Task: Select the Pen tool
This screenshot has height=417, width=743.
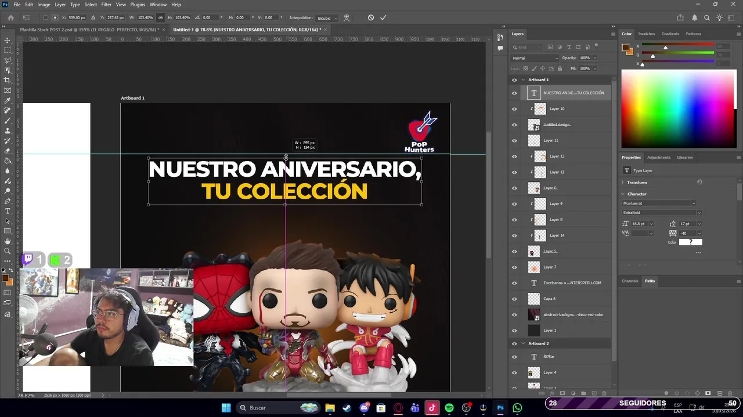Action: pyautogui.click(x=8, y=201)
